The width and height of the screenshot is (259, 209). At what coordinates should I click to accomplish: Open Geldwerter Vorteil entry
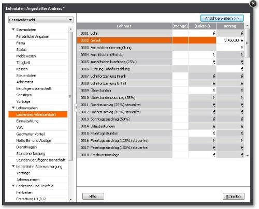click(x=38, y=134)
